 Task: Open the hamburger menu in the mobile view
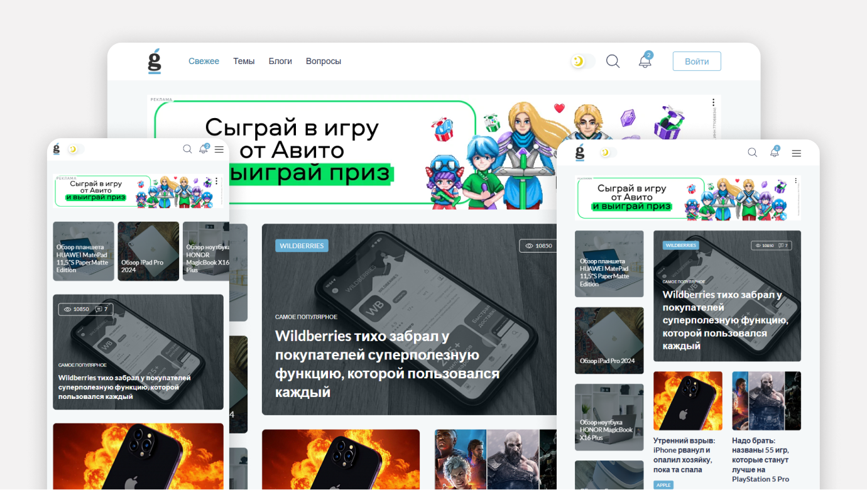219,150
